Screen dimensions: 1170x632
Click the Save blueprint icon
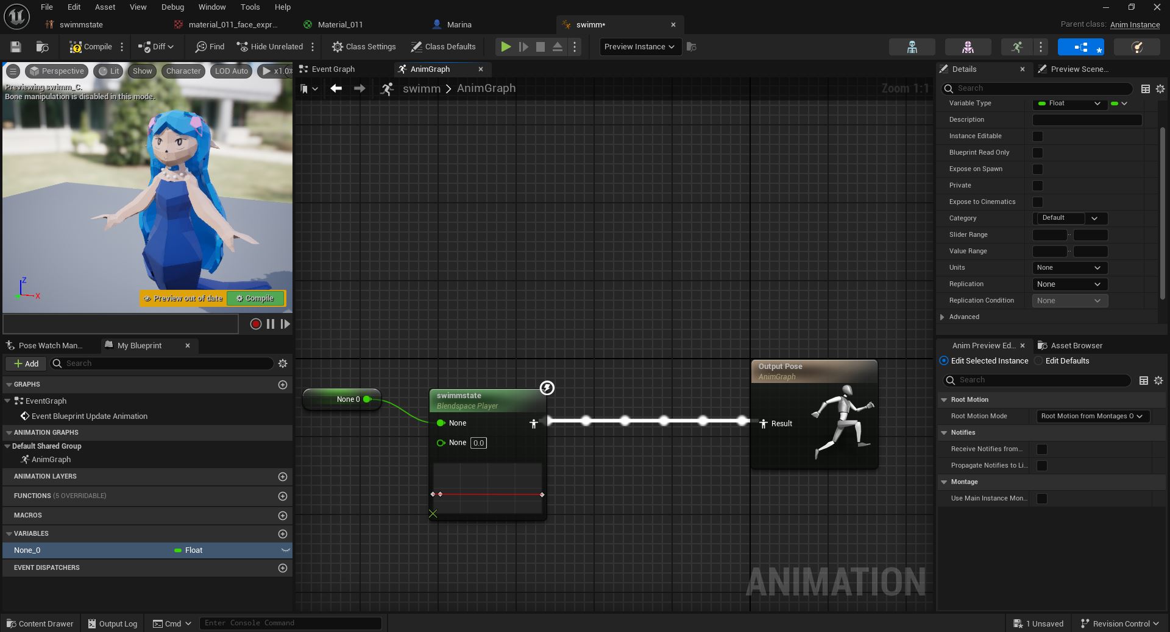point(16,47)
